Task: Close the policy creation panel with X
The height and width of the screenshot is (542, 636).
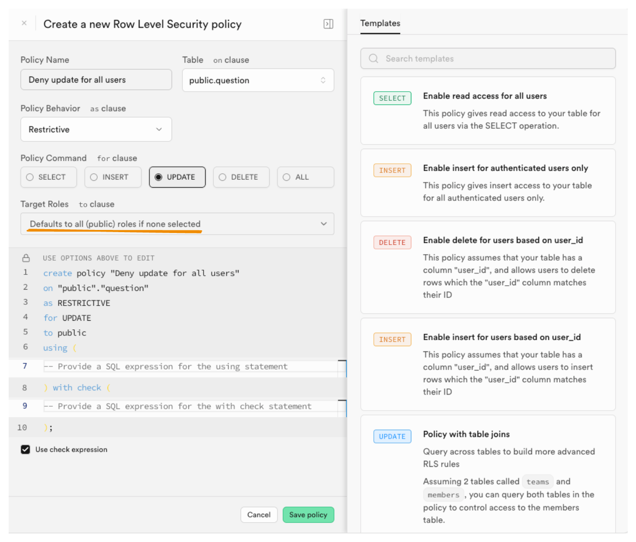Action: [x=24, y=23]
